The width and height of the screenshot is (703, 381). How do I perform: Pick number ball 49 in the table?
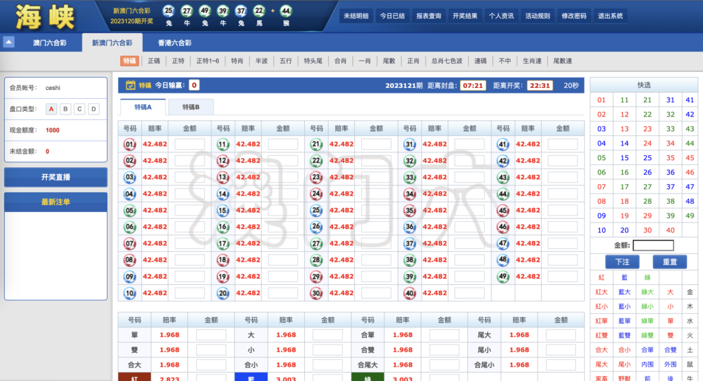coord(503,277)
